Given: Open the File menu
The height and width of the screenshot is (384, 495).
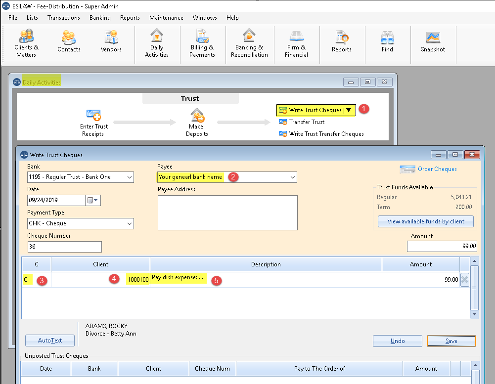Looking at the screenshot, I should coord(13,18).
